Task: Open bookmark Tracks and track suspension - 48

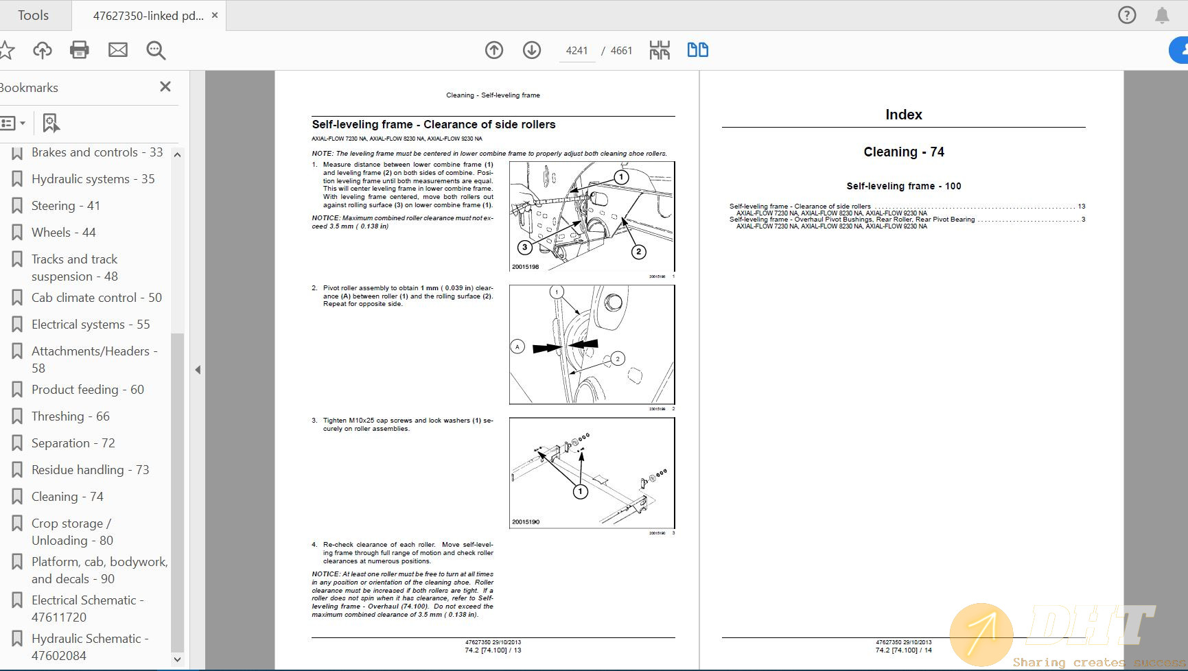Action: click(75, 268)
